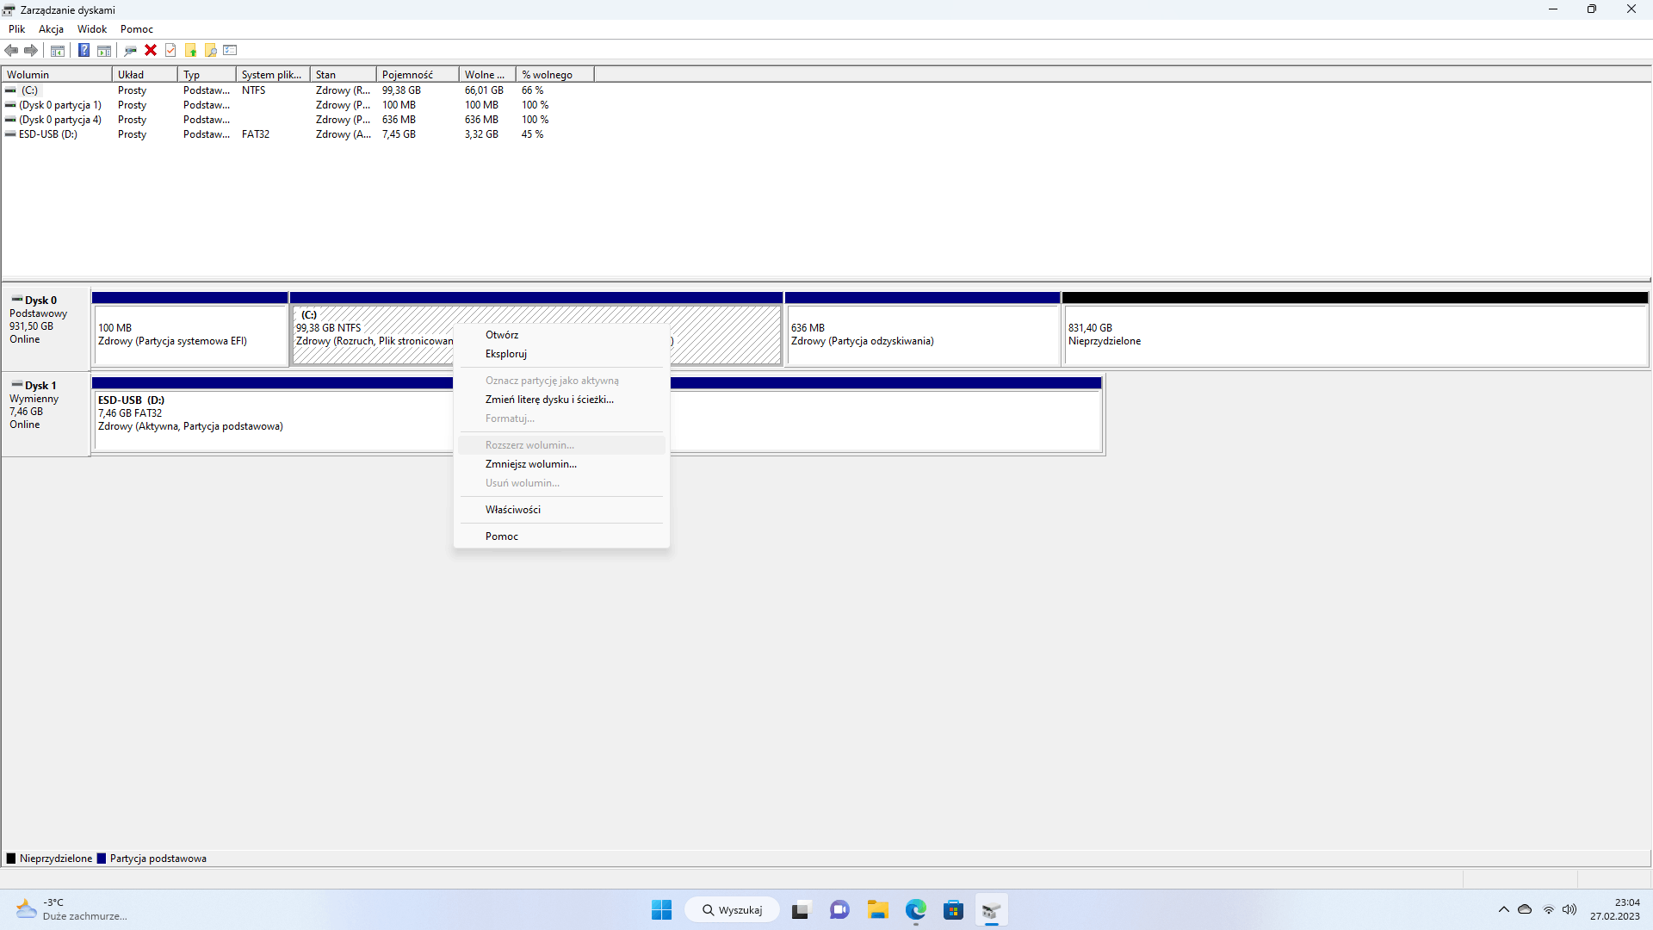Choose Otwórz in the context menu
1653x930 pixels.
point(561,335)
